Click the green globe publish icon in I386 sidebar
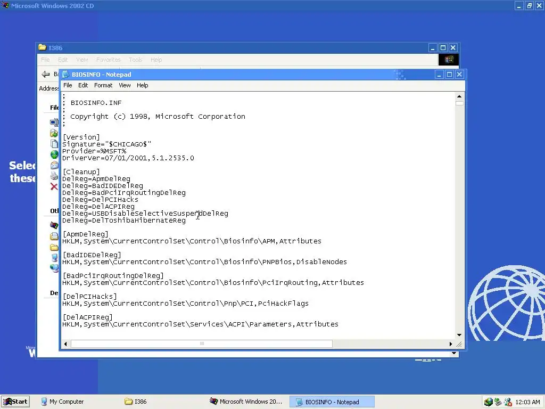 [54, 154]
